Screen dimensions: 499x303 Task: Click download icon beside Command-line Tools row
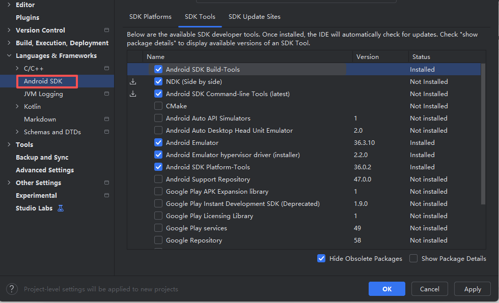point(133,94)
